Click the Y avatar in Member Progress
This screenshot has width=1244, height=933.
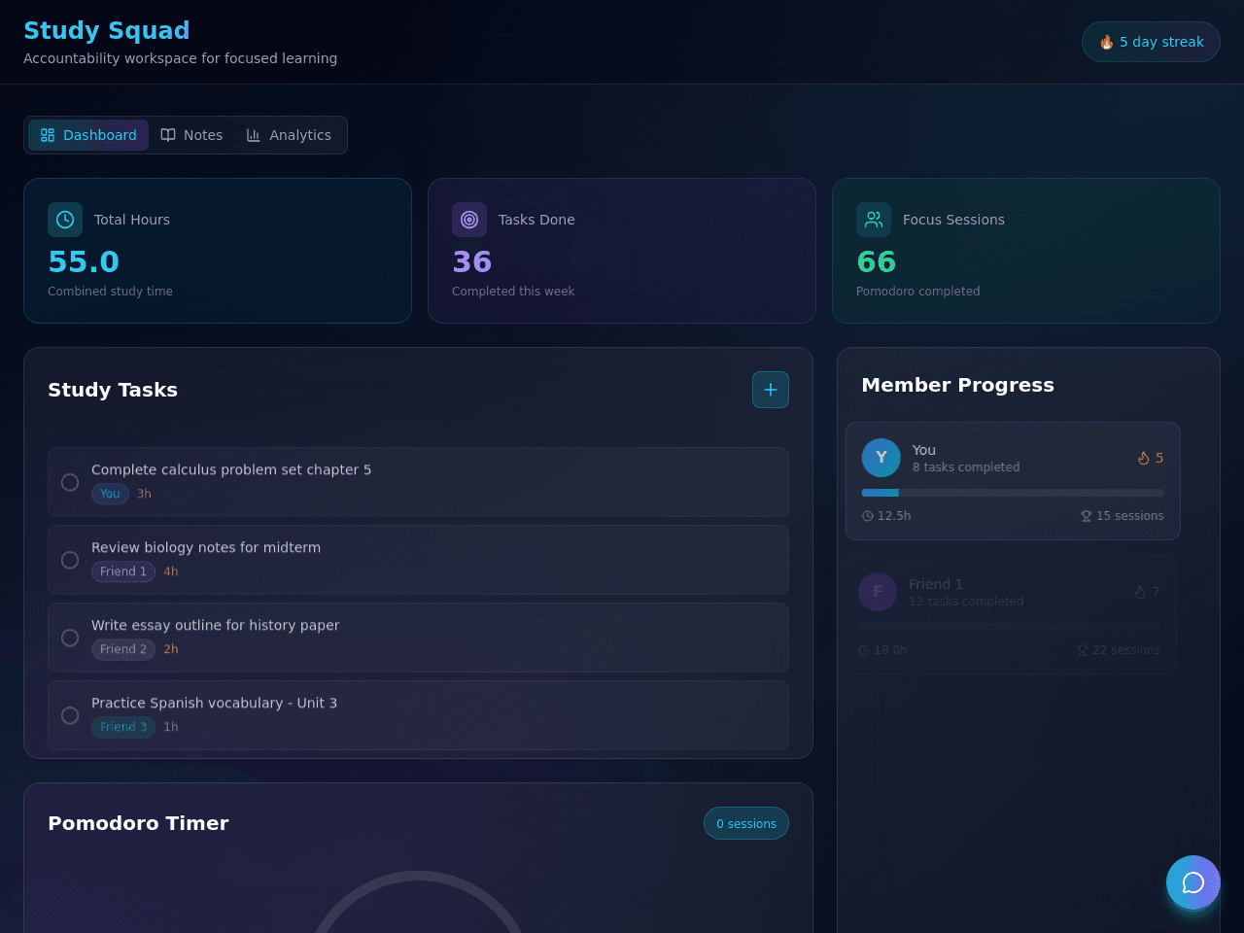[x=881, y=458]
